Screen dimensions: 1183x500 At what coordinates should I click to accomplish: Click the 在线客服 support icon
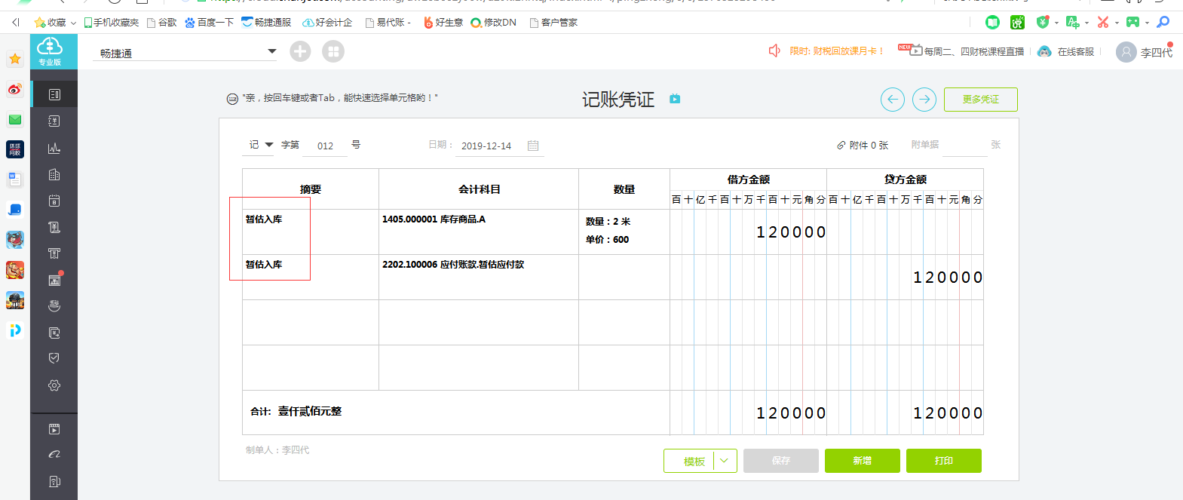pyautogui.click(x=1044, y=51)
